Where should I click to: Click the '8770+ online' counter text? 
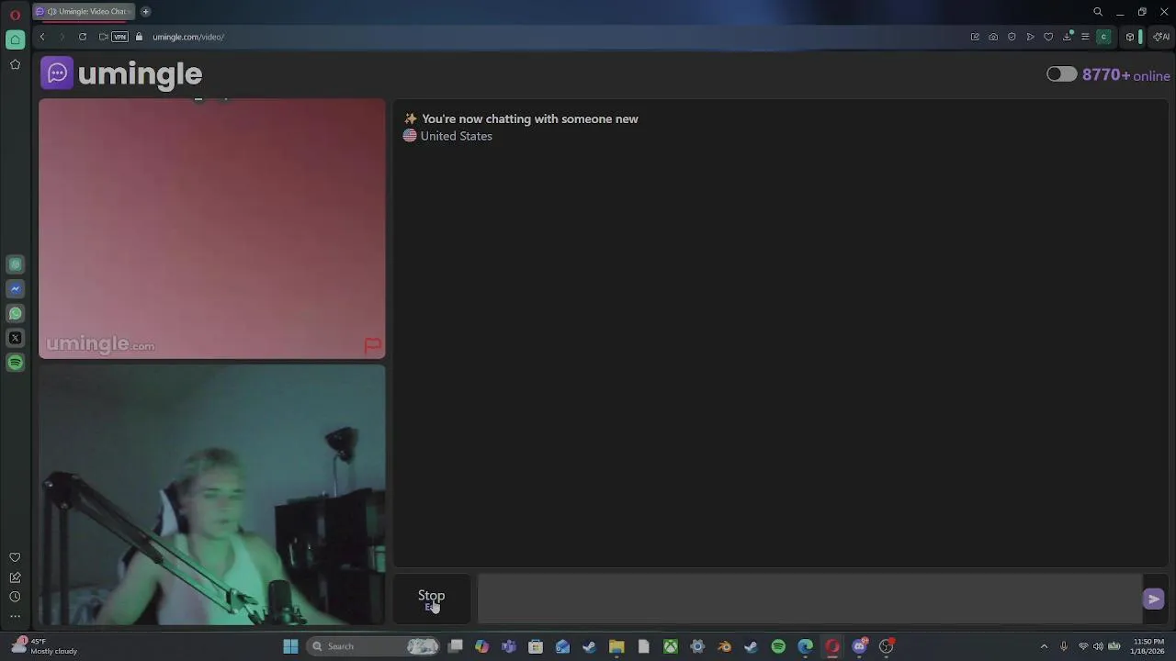tap(1126, 75)
